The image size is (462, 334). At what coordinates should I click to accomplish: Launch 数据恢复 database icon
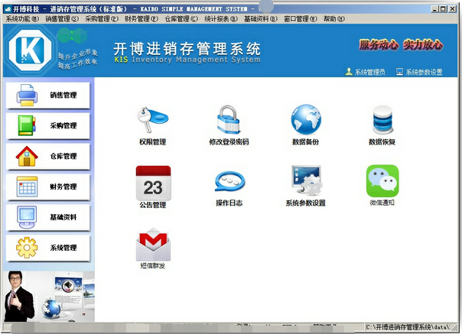click(382, 119)
